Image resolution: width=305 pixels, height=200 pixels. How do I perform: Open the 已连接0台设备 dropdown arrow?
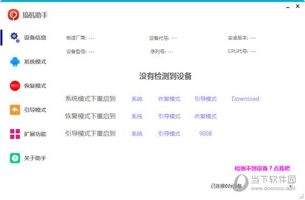[x=291, y=186]
